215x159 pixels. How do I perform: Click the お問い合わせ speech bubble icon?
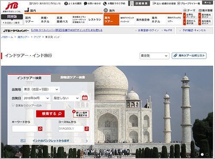coord(86,3)
